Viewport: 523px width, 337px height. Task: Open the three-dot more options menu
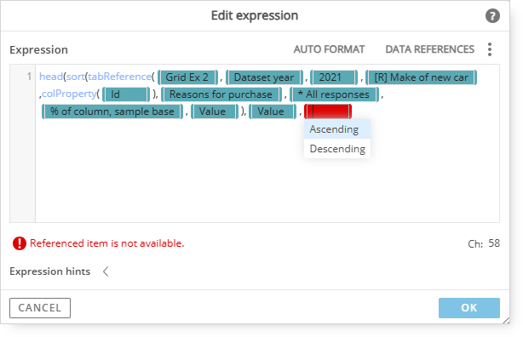489,49
